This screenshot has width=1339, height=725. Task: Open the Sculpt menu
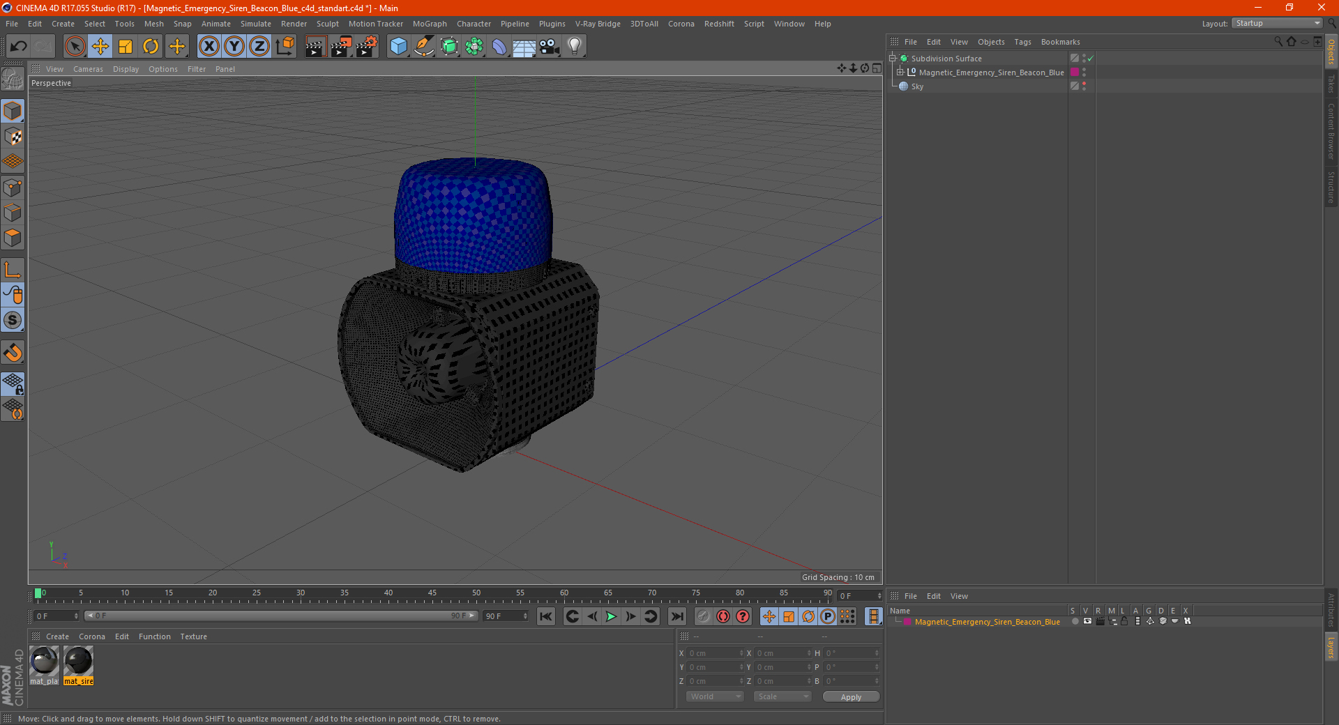[327, 24]
